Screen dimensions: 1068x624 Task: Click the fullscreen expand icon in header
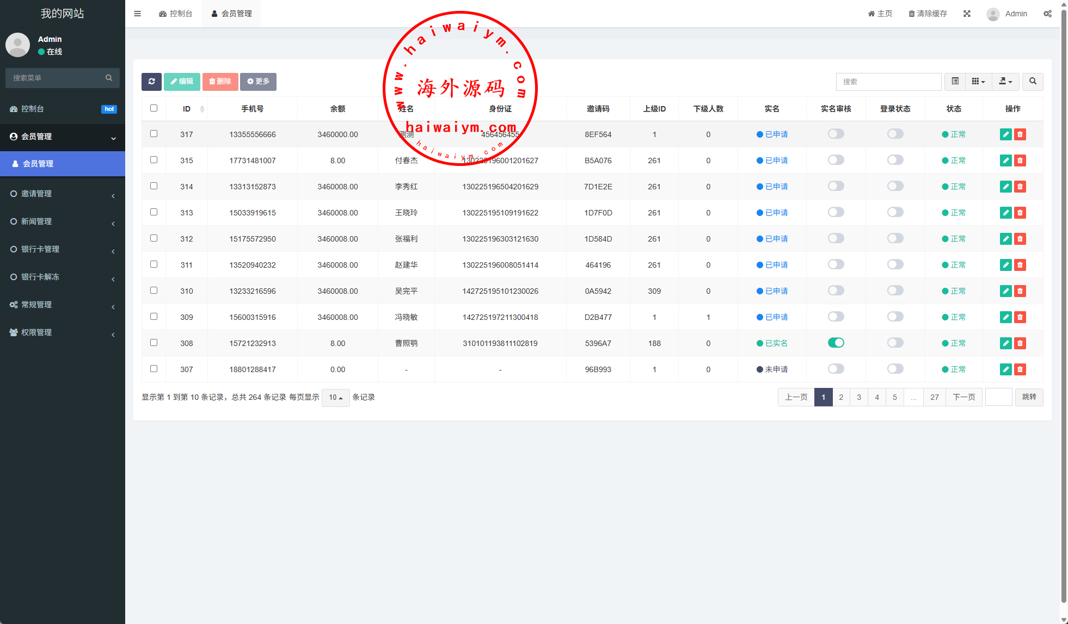pyautogui.click(x=967, y=14)
